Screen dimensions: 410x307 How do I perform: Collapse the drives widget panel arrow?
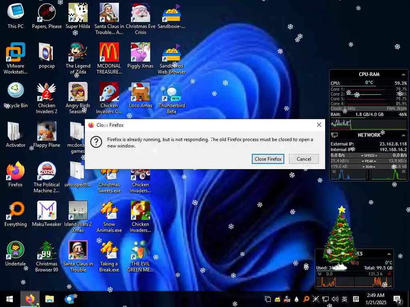pyautogui.click(x=389, y=254)
